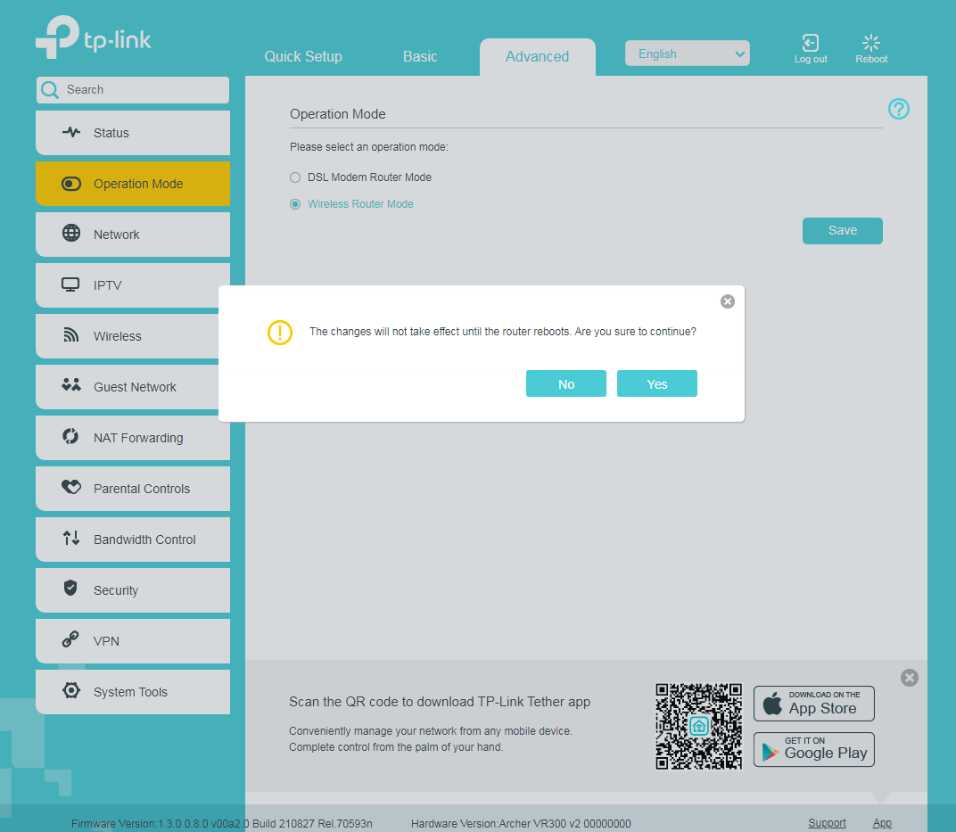Click the Status pulse icon

pyautogui.click(x=71, y=132)
